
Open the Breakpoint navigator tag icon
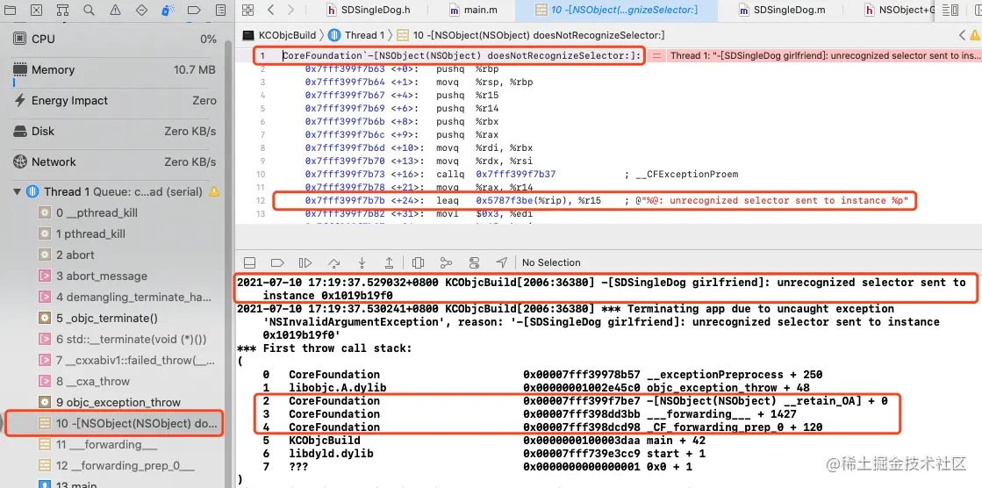point(194,10)
